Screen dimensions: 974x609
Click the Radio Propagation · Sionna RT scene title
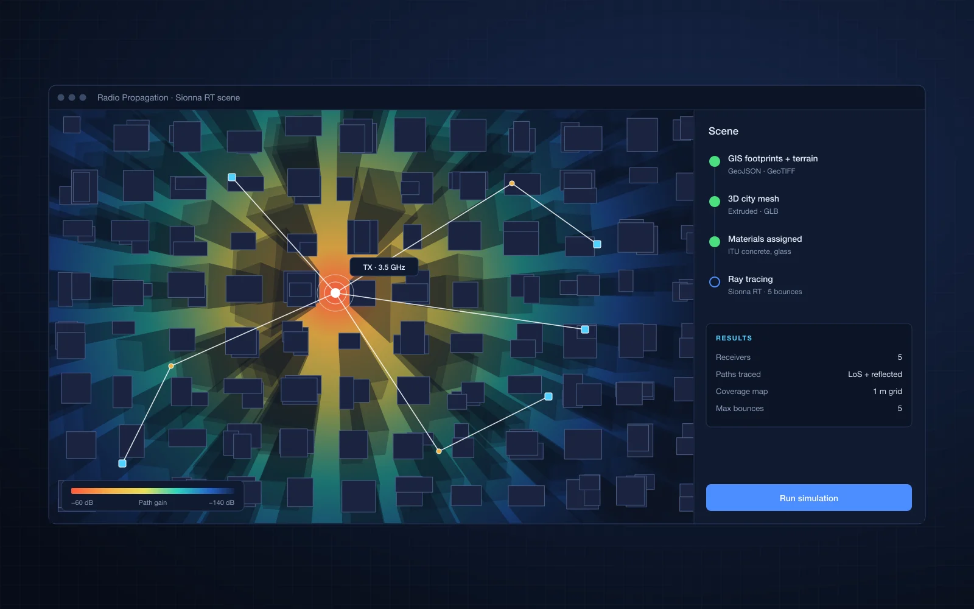click(169, 97)
